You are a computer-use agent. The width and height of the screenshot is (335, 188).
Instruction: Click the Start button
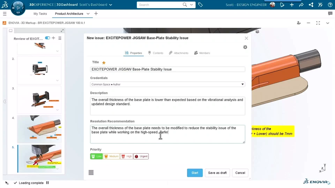(x=195, y=173)
